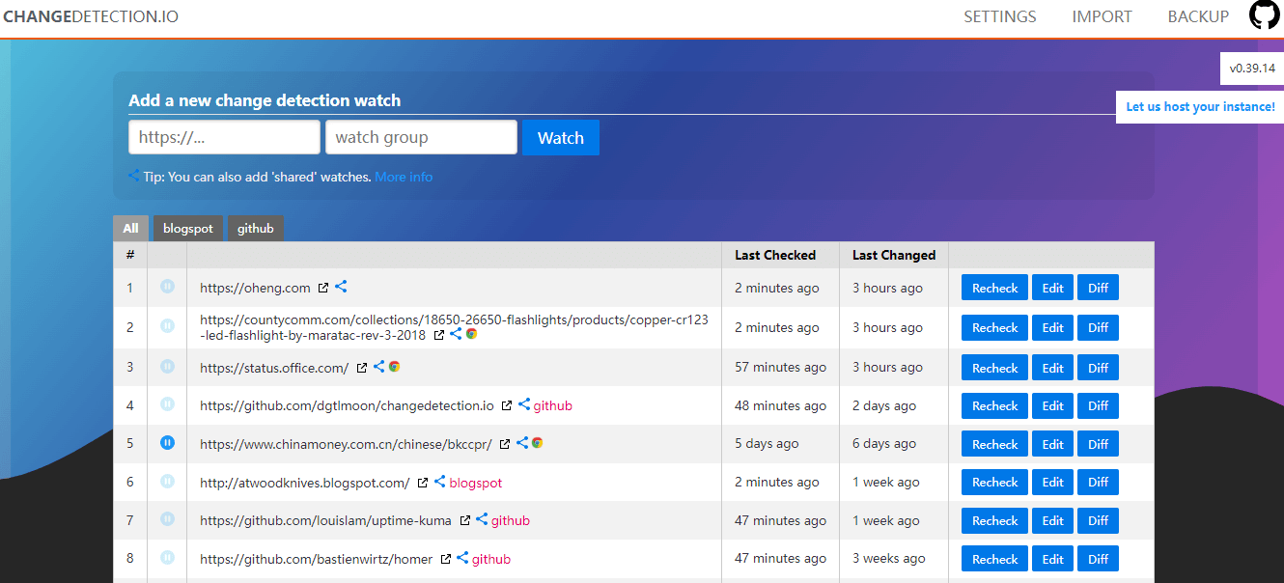Open countycomm.com external link icon
The height and width of the screenshot is (583, 1284).
point(439,335)
